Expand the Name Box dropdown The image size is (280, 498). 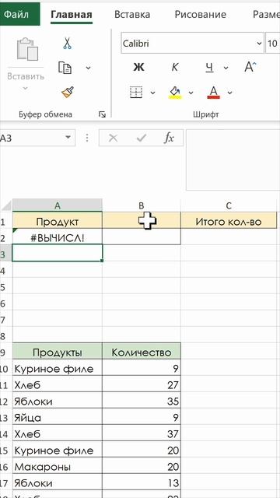68,138
